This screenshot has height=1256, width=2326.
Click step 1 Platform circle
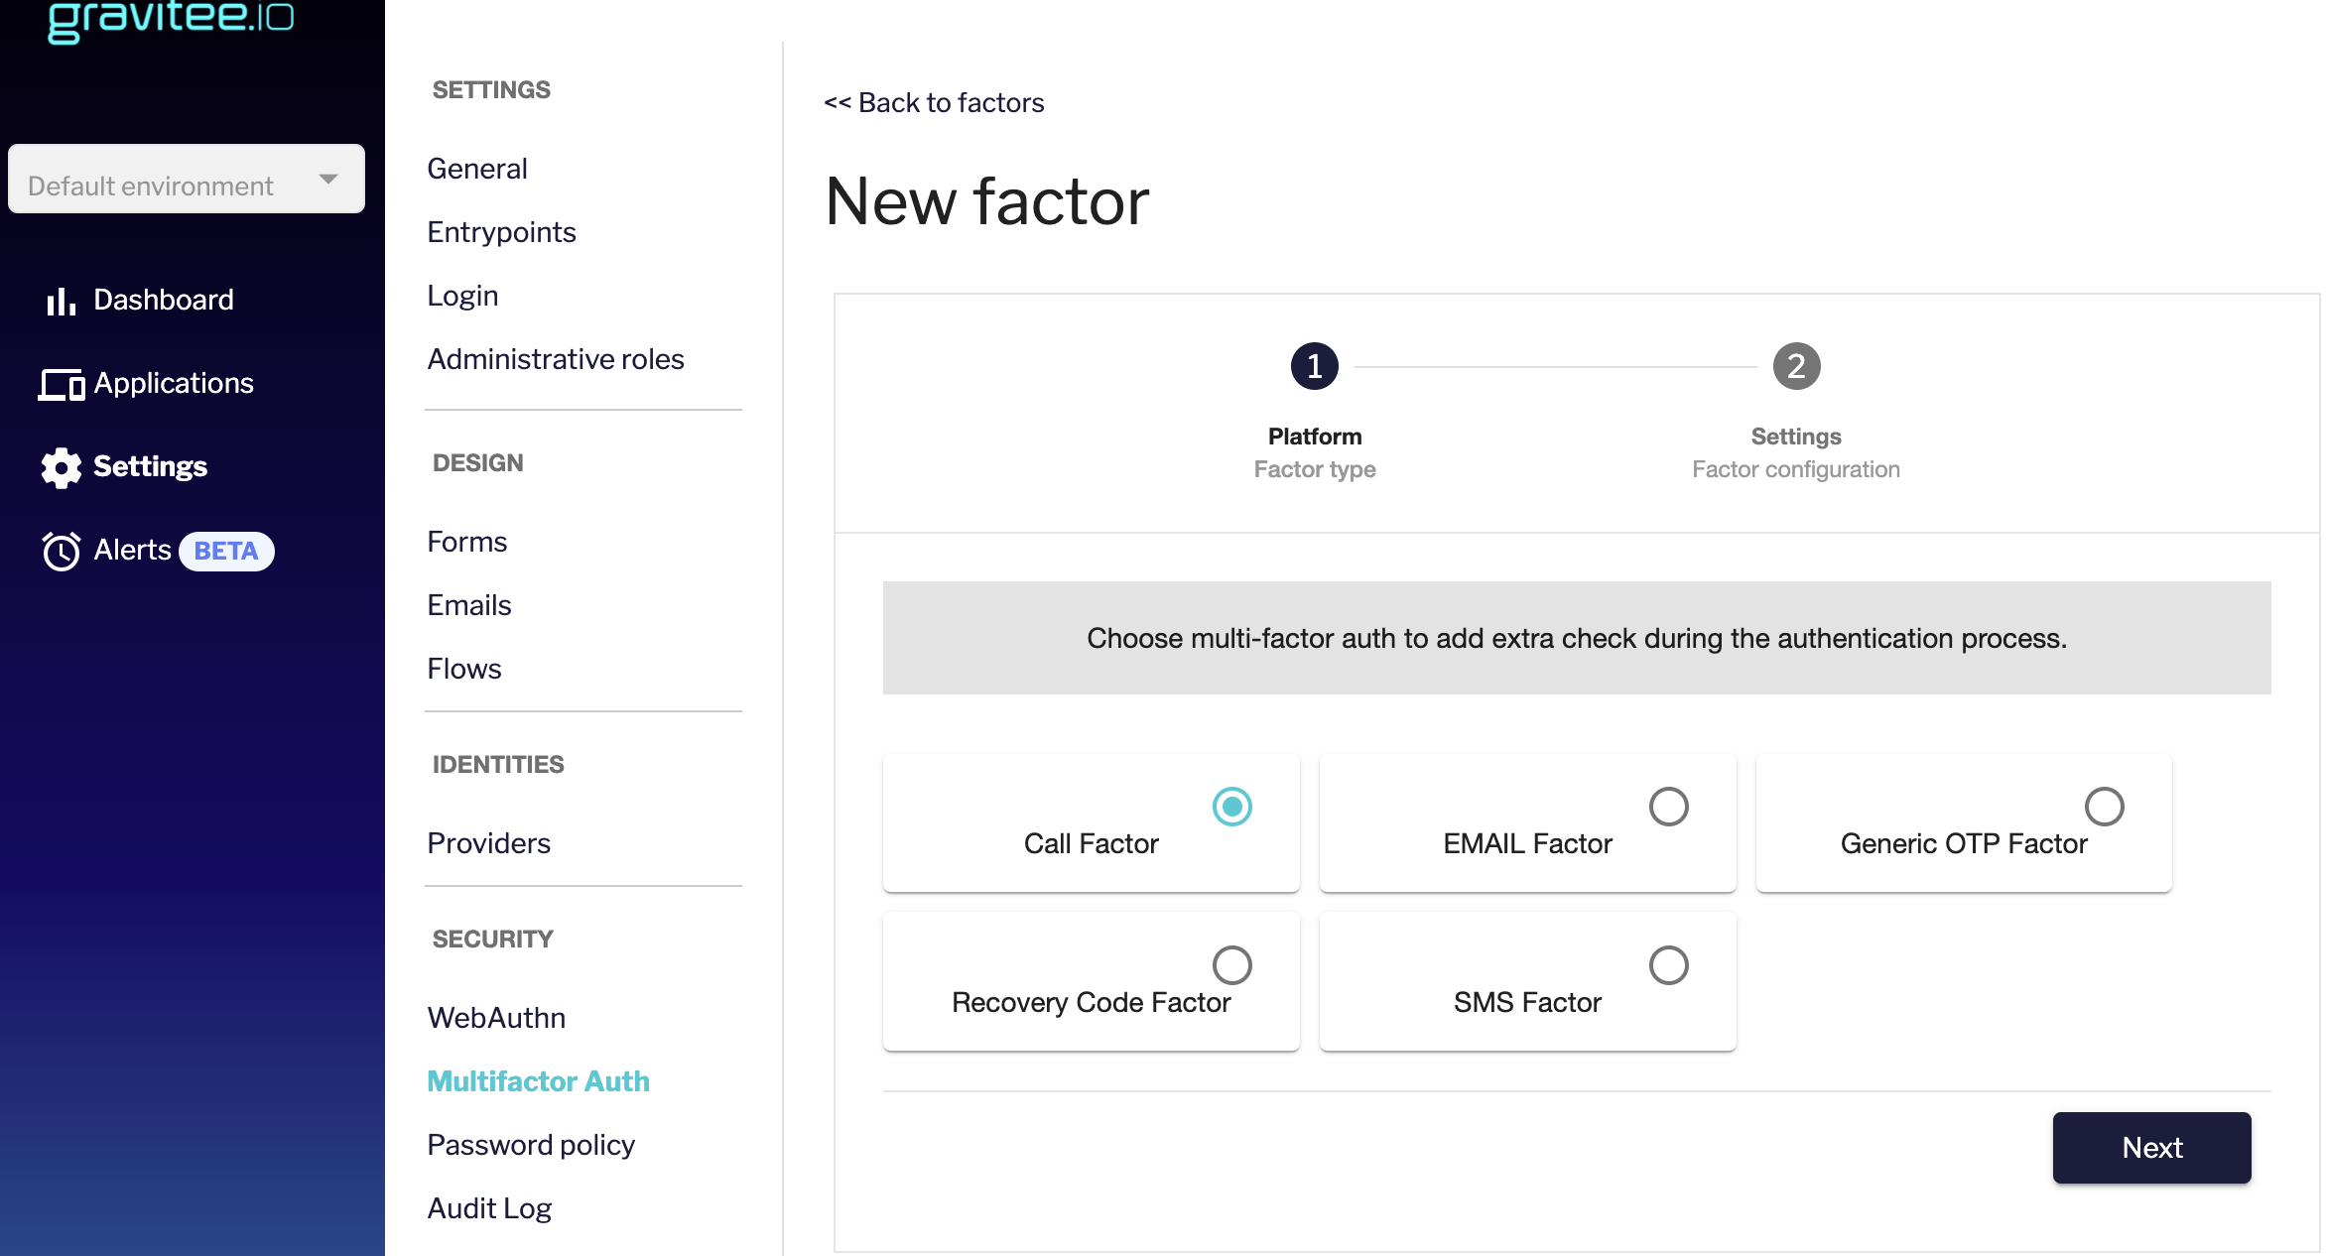pyautogui.click(x=1314, y=367)
